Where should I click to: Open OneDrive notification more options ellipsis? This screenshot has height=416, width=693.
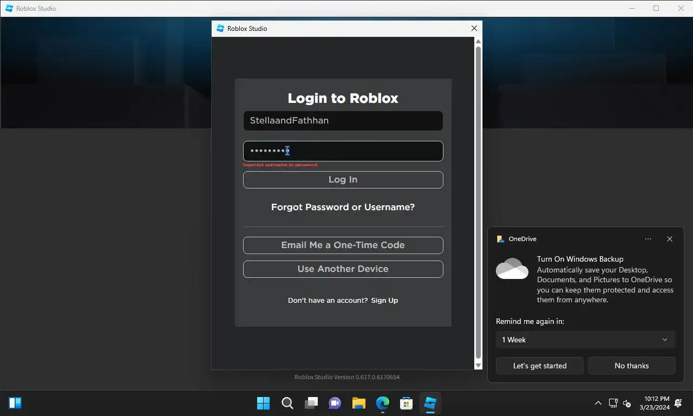click(x=648, y=239)
